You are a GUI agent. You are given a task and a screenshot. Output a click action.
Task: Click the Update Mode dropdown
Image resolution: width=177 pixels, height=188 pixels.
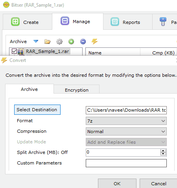click(x=126, y=142)
